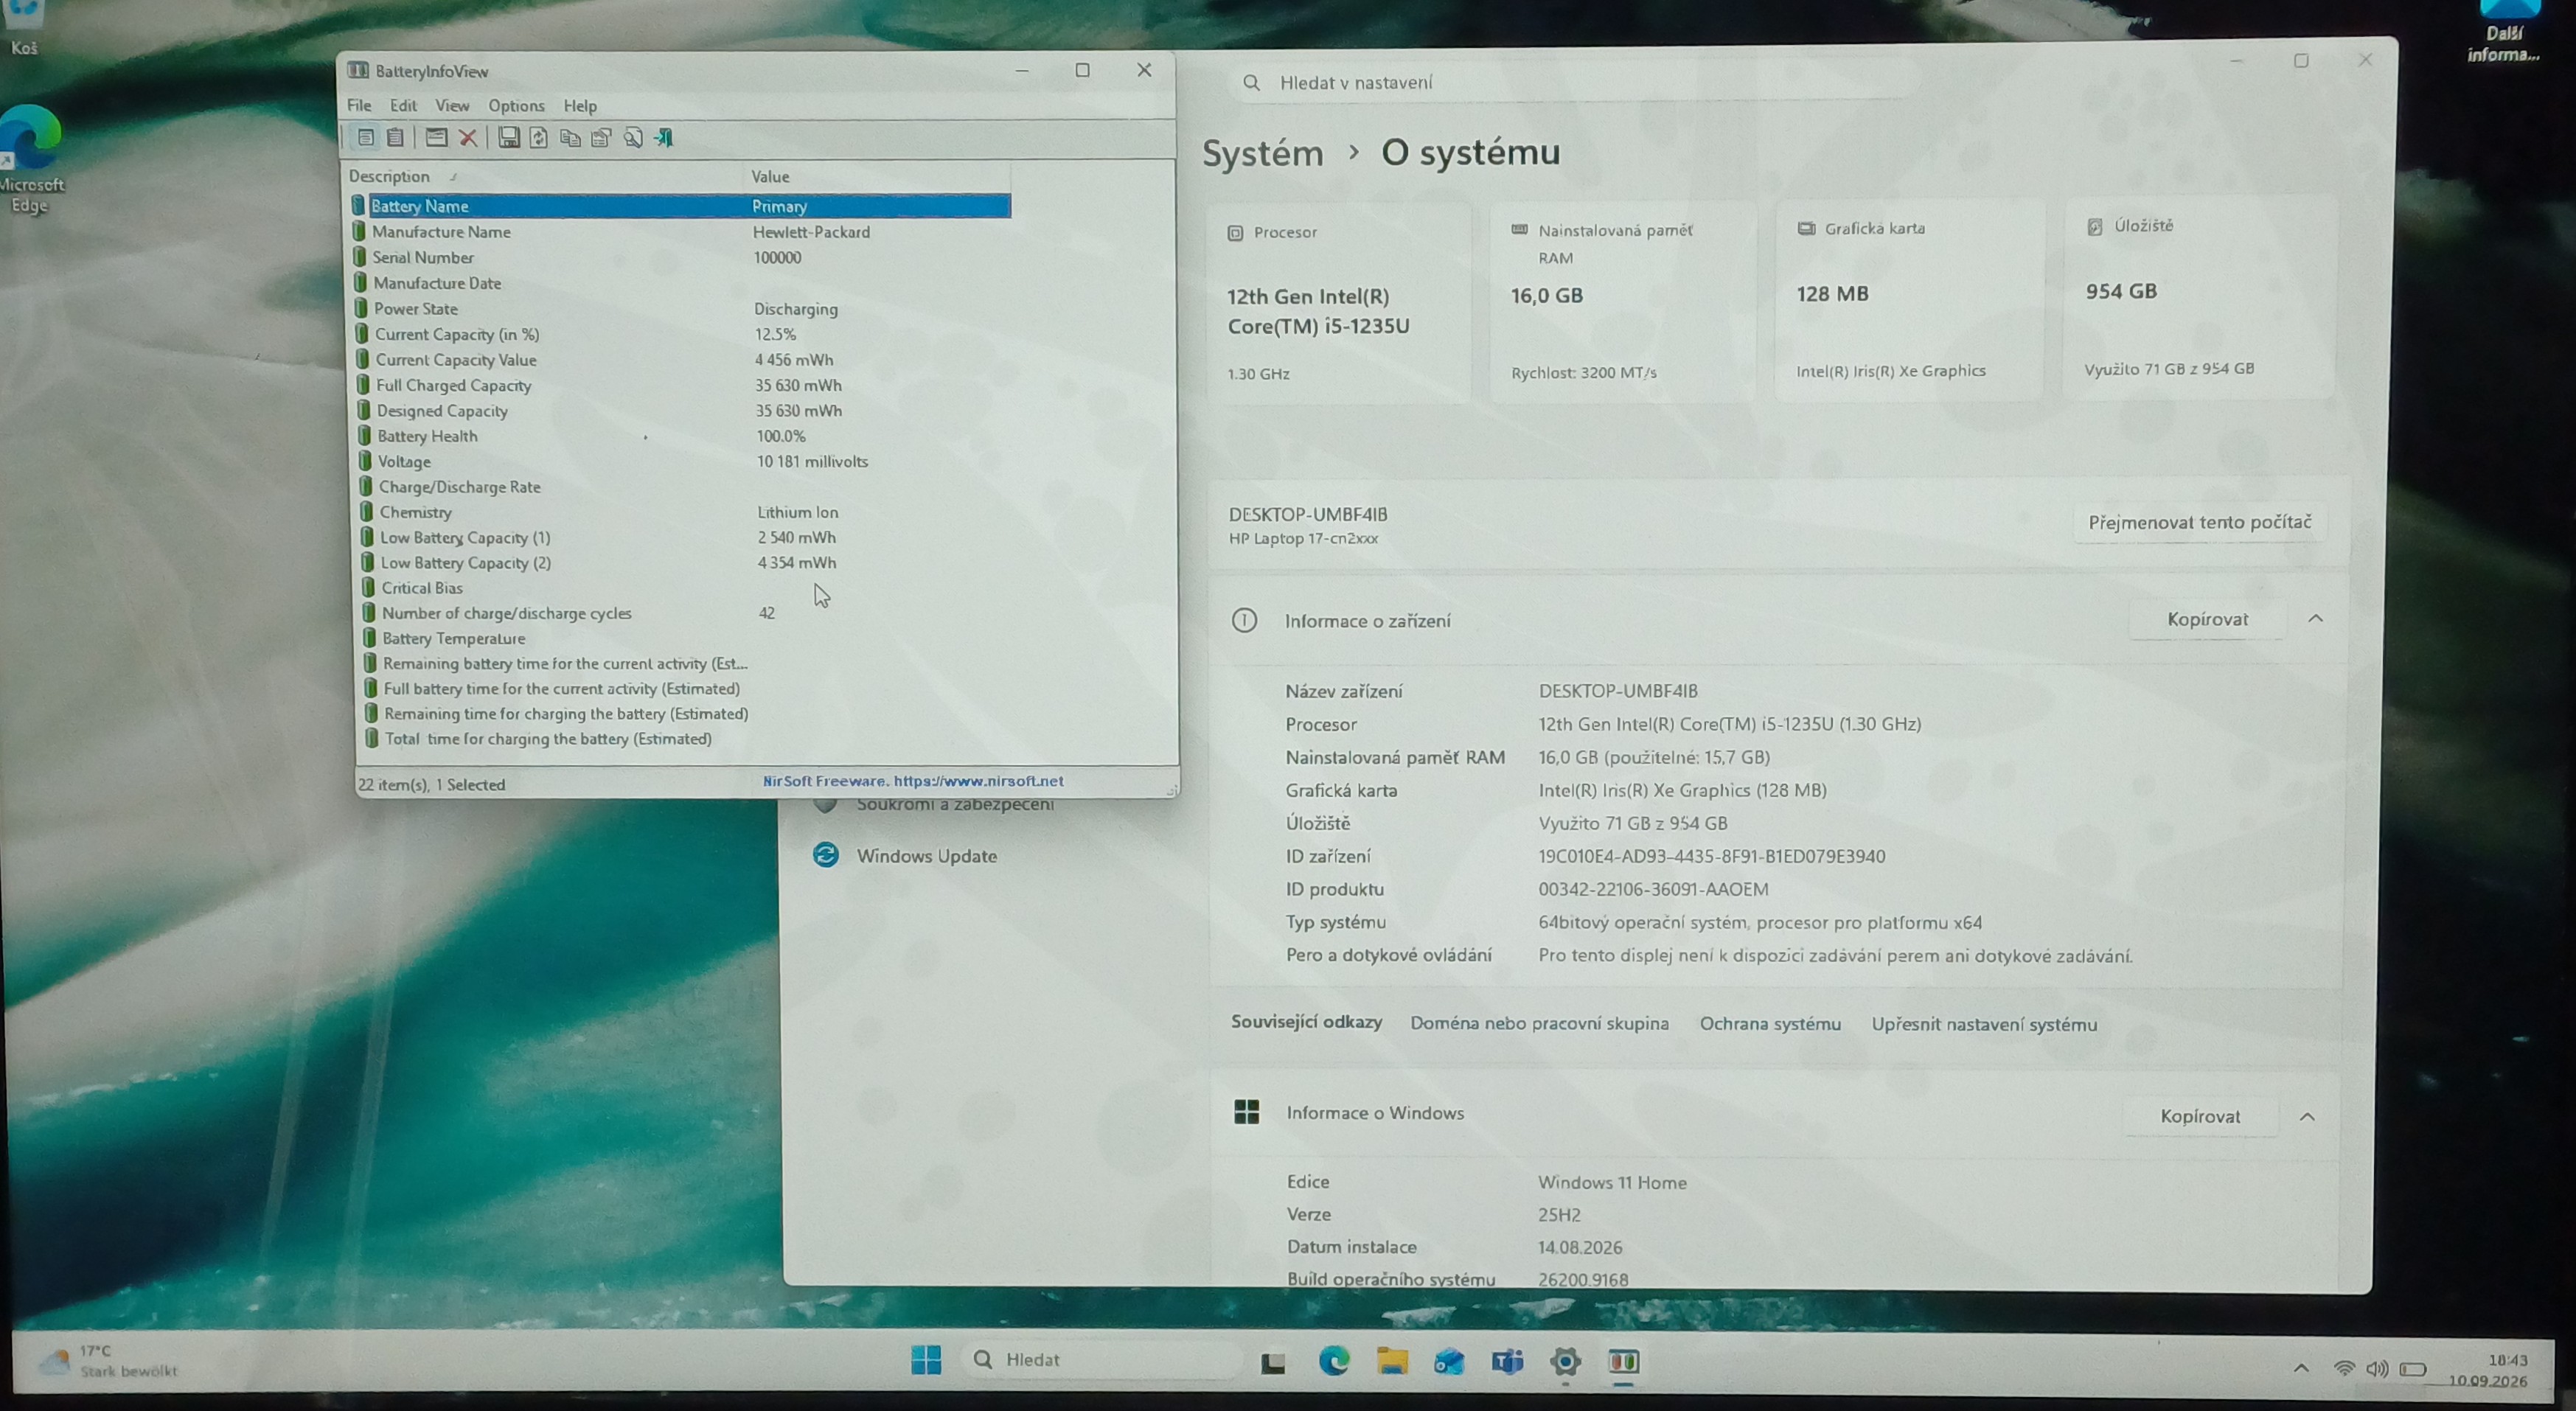Viewport: 2576px width, 1411px height.
Task: Click the copy selected items toolbar icon
Action: [570, 138]
